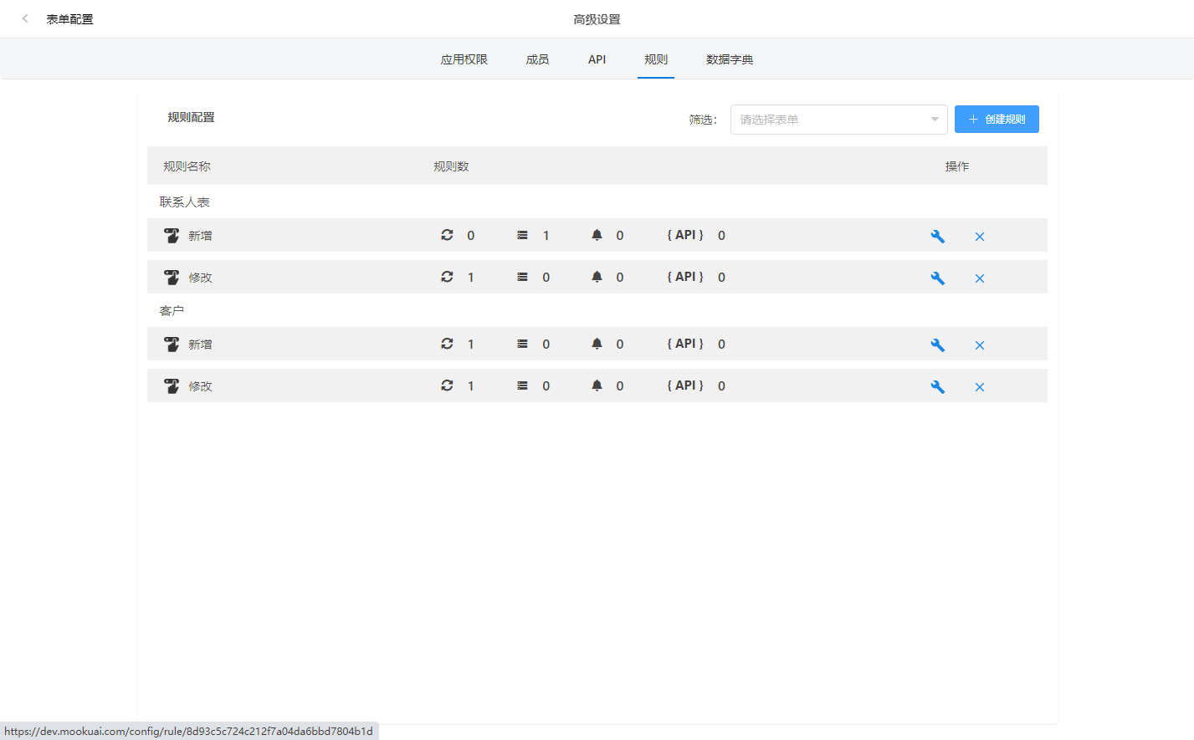Click the 新增 rule name under 联系人表
The width and height of the screenshot is (1194, 740).
click(x=200, y=236)
